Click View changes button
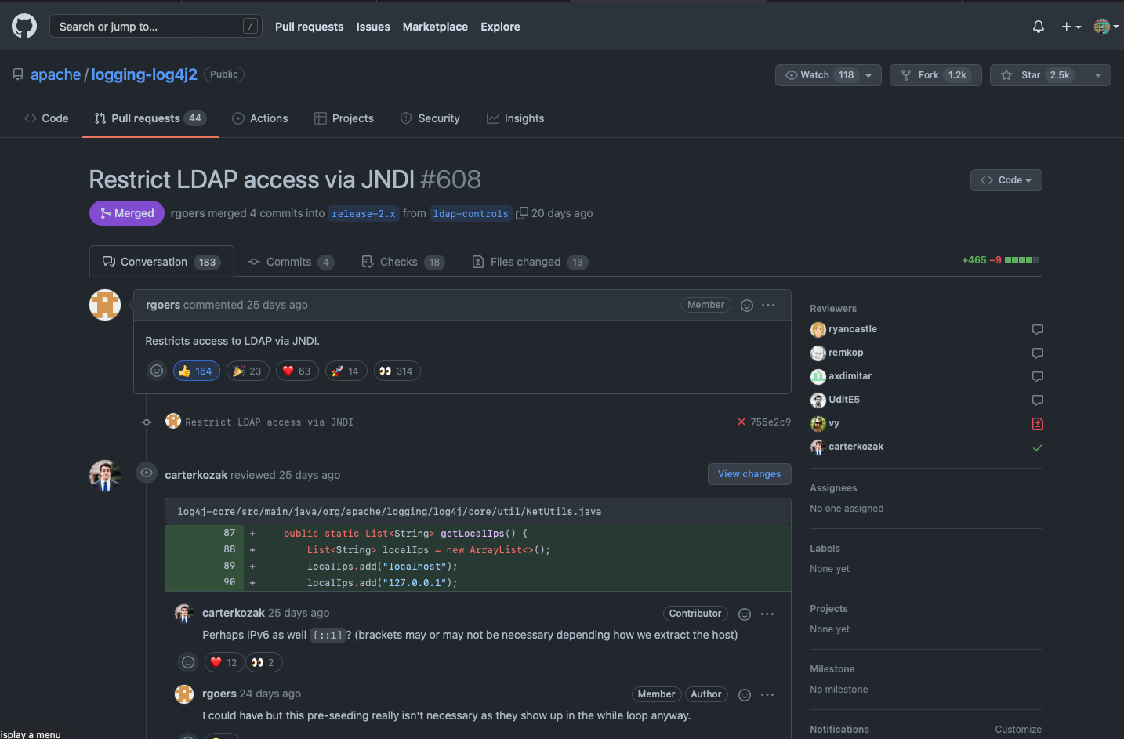 coord(749,474)
